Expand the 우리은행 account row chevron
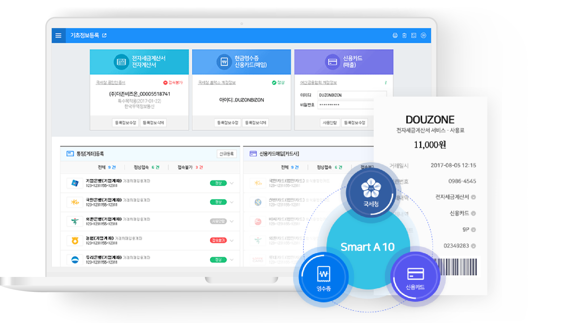The width and height of the screenshot is (574, 323). (232, 260)
